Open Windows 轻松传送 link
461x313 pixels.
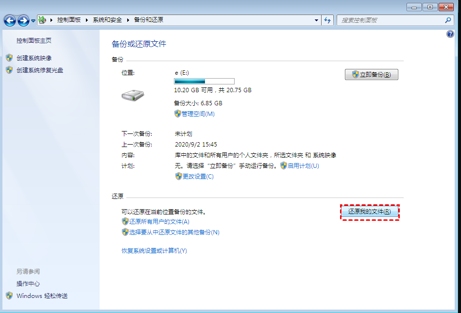42,296
